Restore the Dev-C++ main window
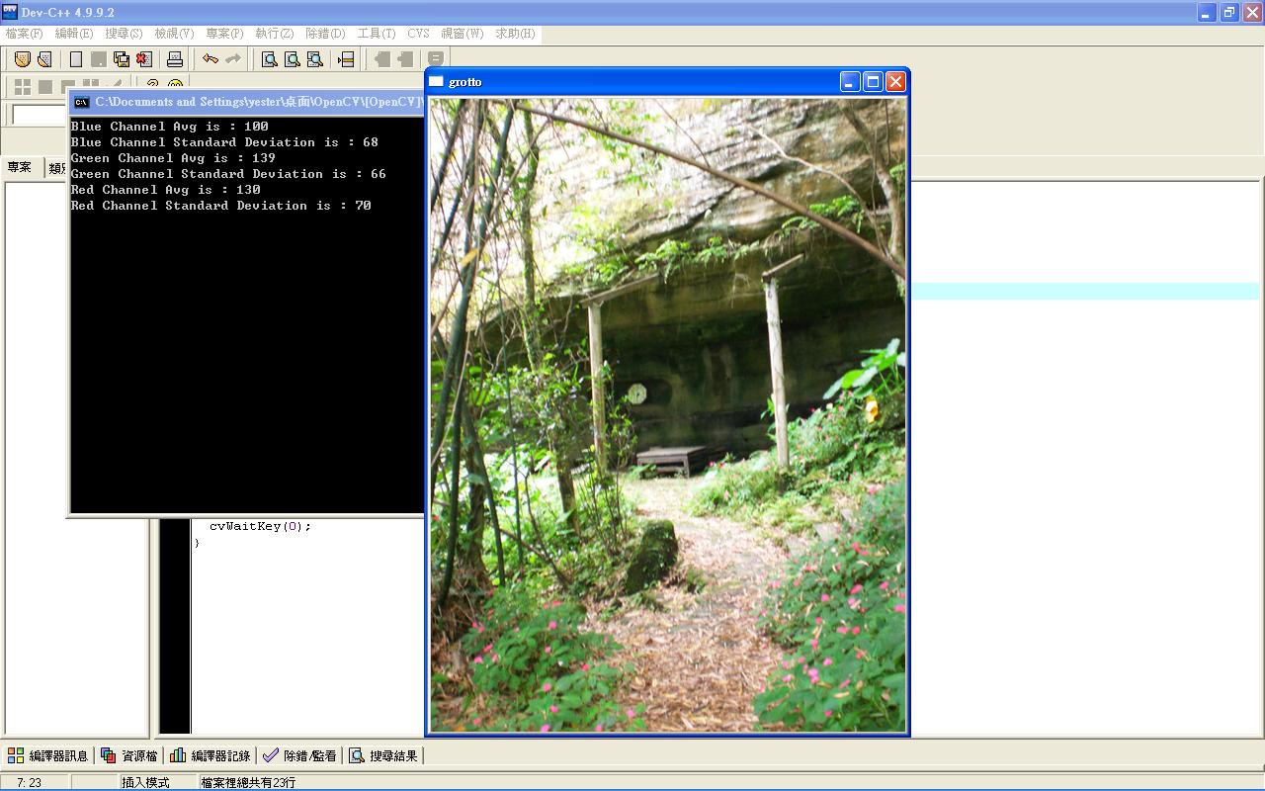 click(1229, 13)
